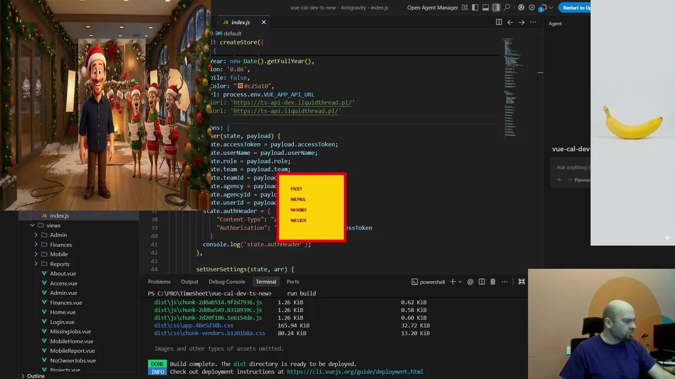
Task: Click the powershell terminal label
Action: click(428, 282)
